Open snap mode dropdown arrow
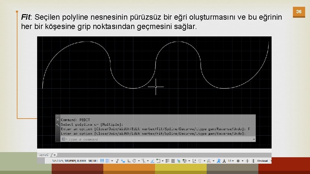The image size is (310, 174). pos(112,161)
